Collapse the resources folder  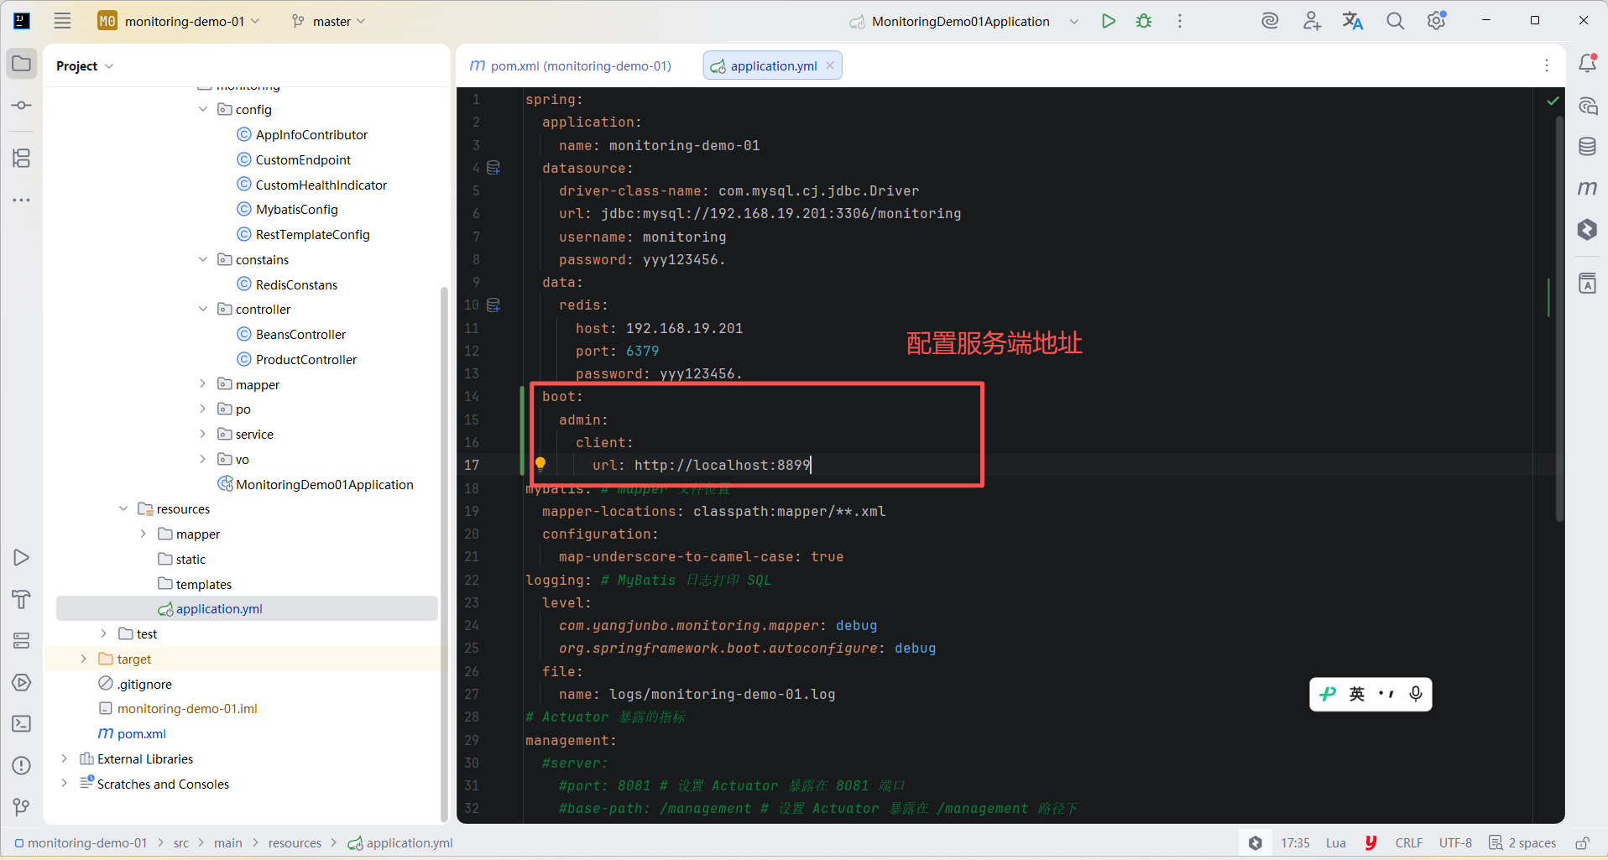tap(123, 508)
